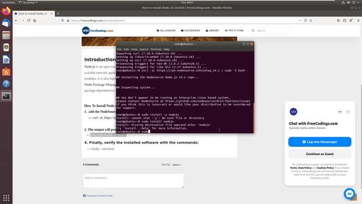
Task: Click the 0 Comments heading
Action: coord(91,164)
